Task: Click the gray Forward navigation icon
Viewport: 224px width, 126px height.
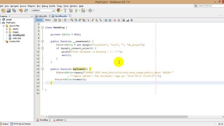Action: [x=65, y=20]
